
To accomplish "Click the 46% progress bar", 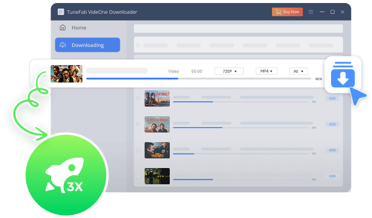I will (199, 79).
